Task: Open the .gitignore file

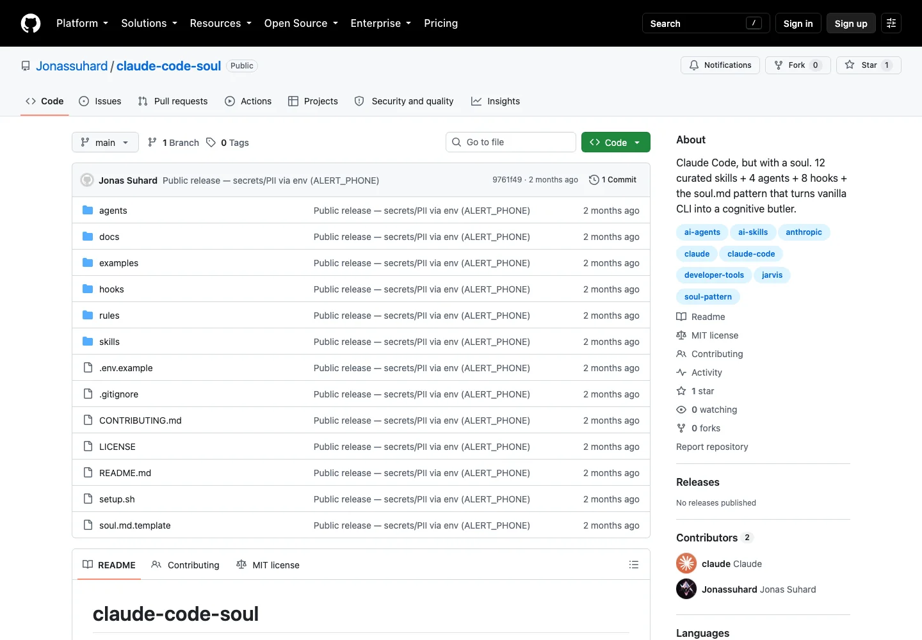Action: [x=118, y=394]
